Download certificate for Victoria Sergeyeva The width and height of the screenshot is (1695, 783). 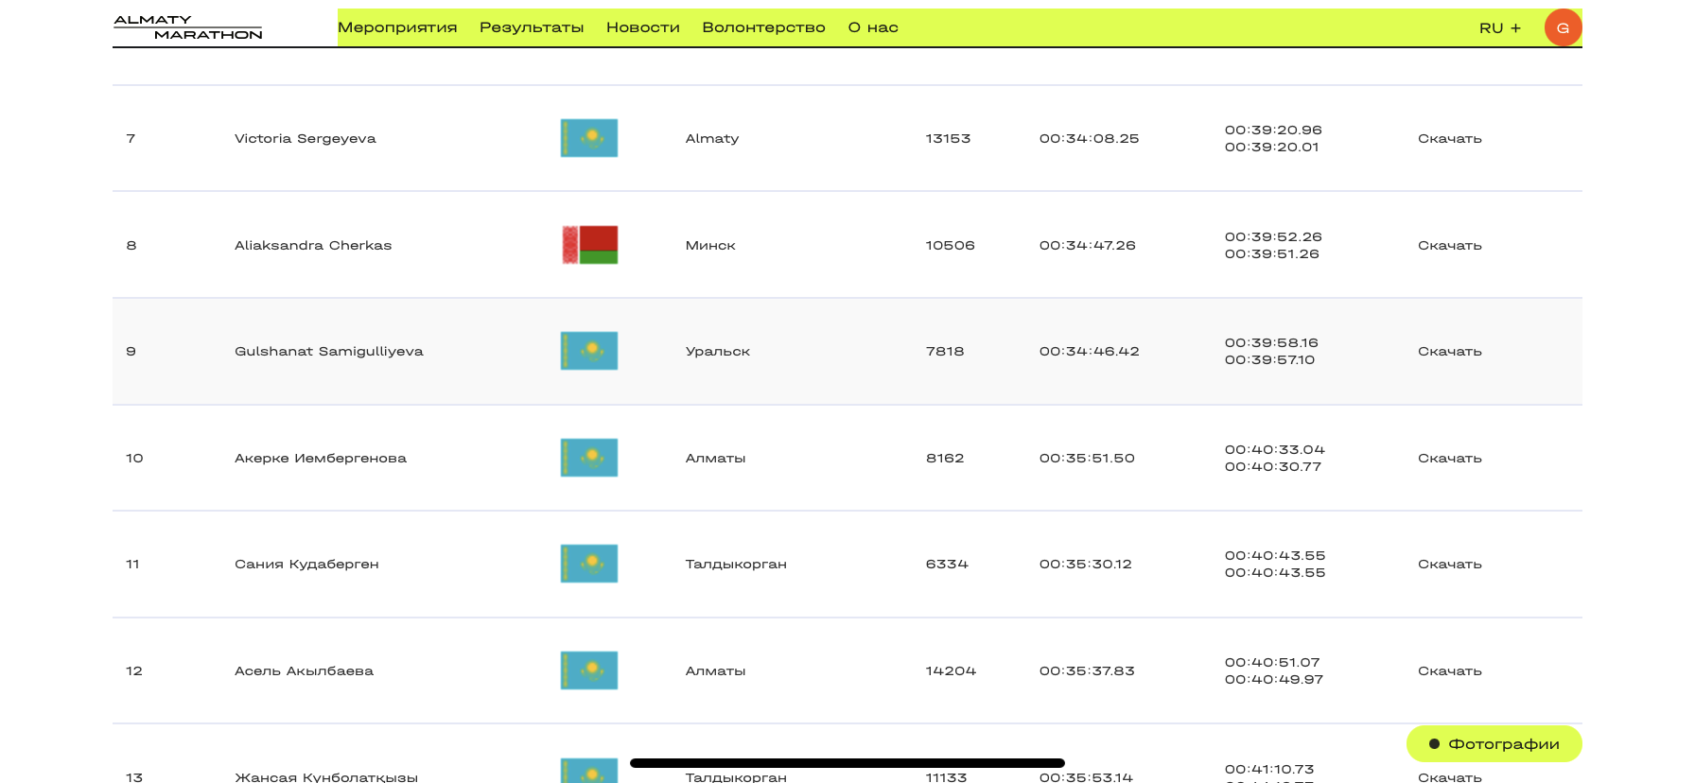point(1449,139)
